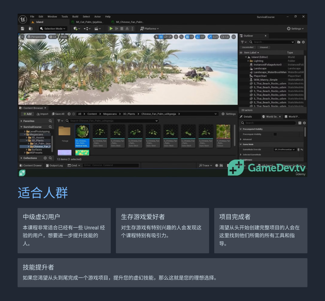Viewport: 325px width, 301px height.
Task: Toggle scale snapping icon
Action: [210, 37]
